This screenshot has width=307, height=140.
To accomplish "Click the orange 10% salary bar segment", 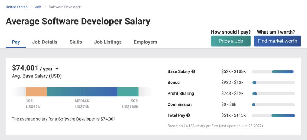I will click(x=36, y=92).
